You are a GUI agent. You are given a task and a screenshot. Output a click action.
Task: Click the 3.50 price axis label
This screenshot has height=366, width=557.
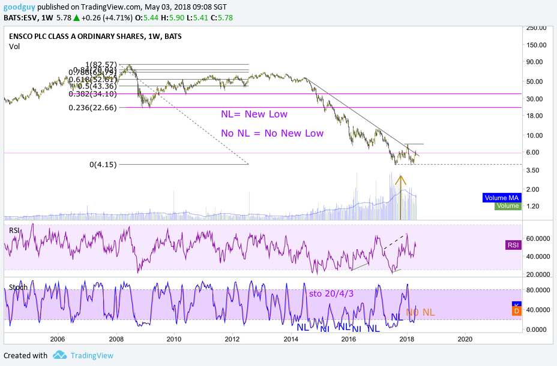(533, 170)
